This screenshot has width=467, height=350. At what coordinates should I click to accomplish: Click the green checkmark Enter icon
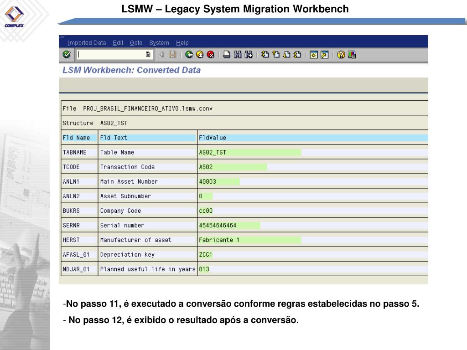tap(67, 55)
